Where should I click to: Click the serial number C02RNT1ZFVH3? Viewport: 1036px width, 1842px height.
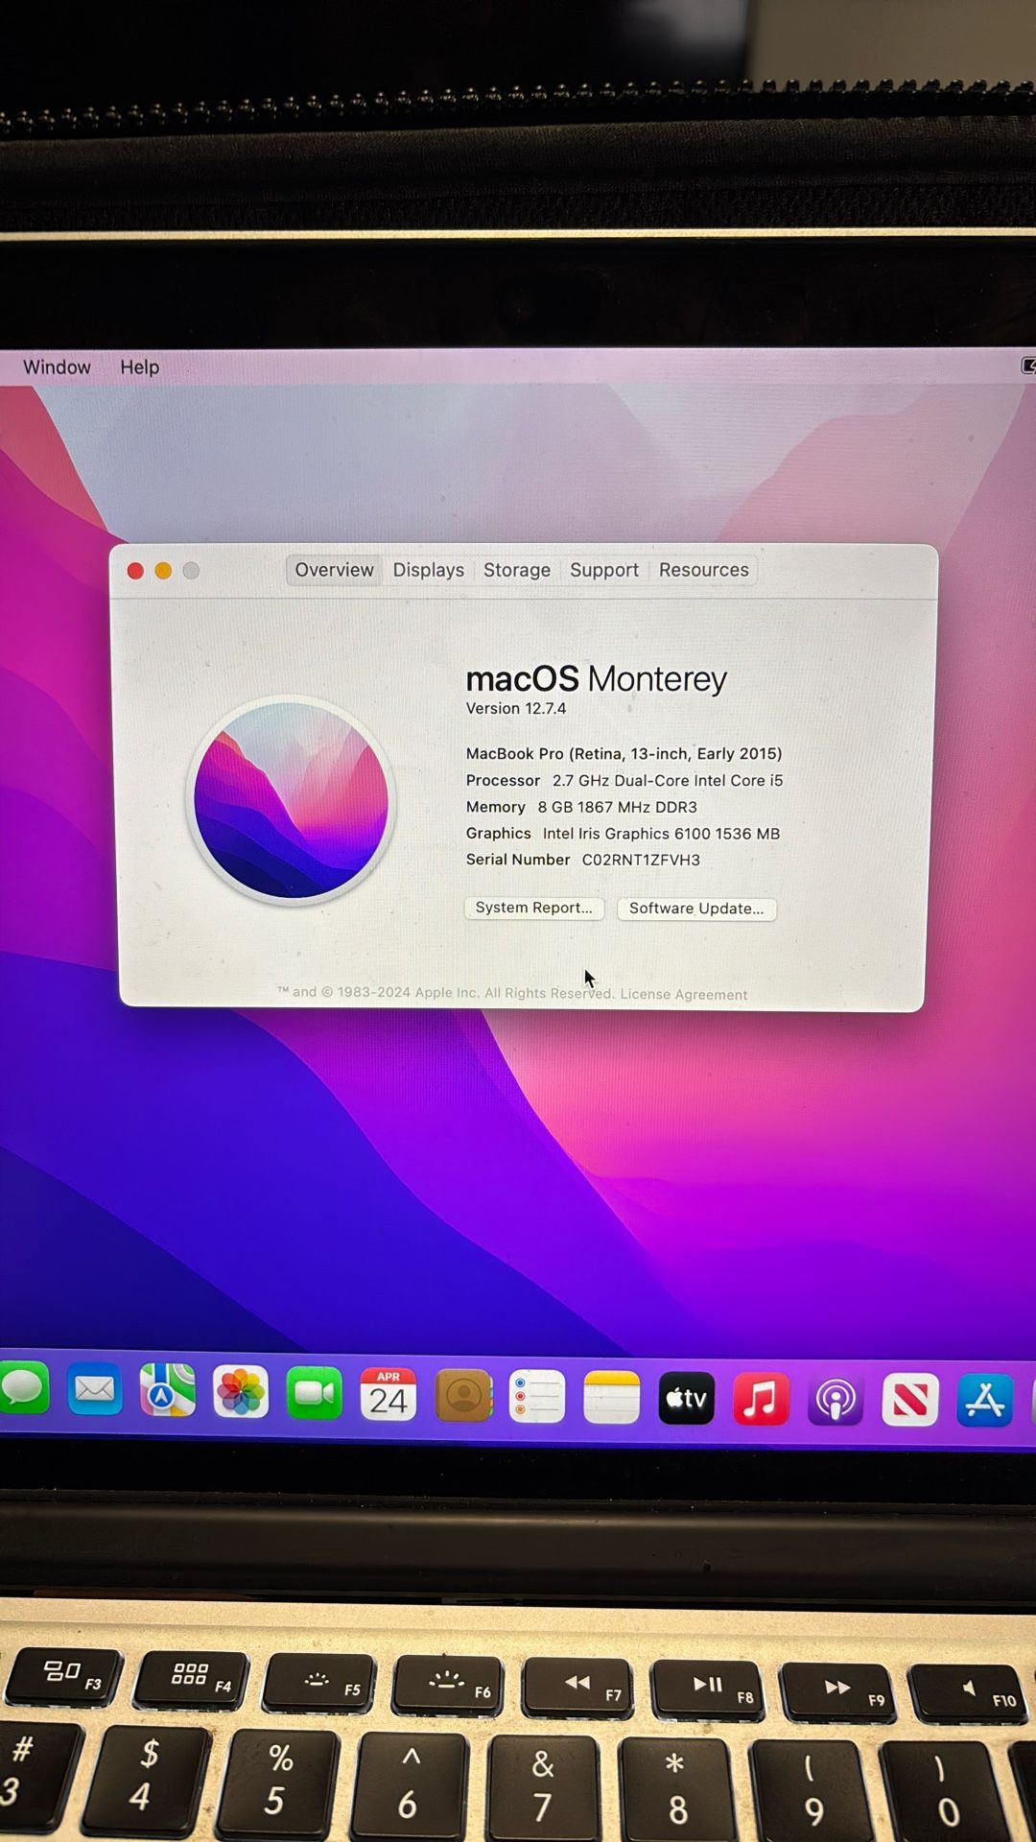641,861
